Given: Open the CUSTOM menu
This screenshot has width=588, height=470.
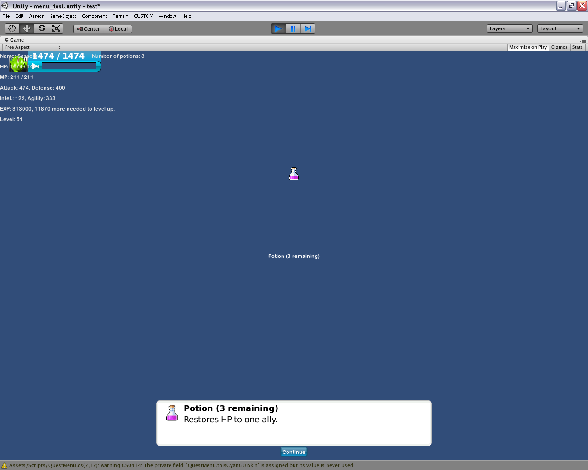Looking at the screenshot, I should coord(144,16).
